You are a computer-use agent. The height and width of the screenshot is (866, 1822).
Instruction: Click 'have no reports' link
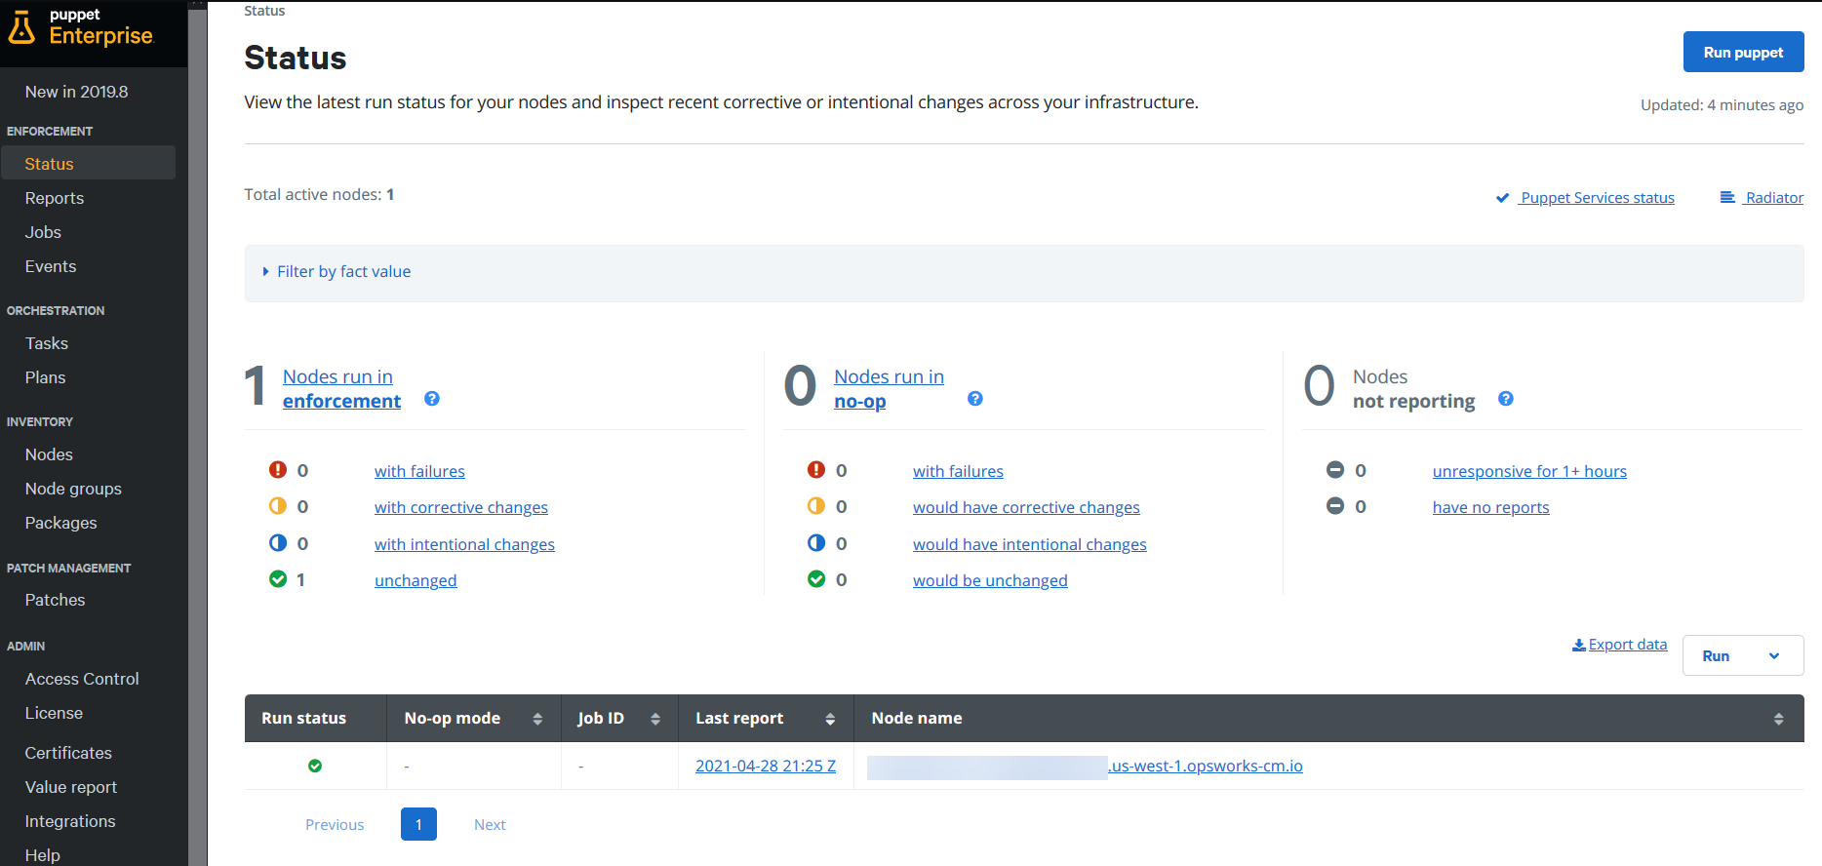(1490, 507)
